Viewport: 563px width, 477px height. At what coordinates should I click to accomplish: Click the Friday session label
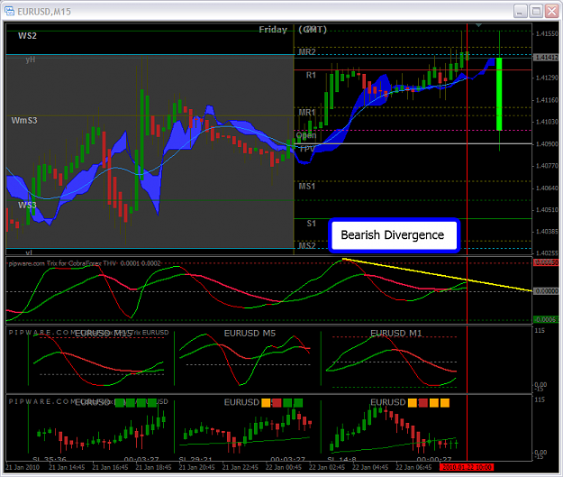pos(273,30)
